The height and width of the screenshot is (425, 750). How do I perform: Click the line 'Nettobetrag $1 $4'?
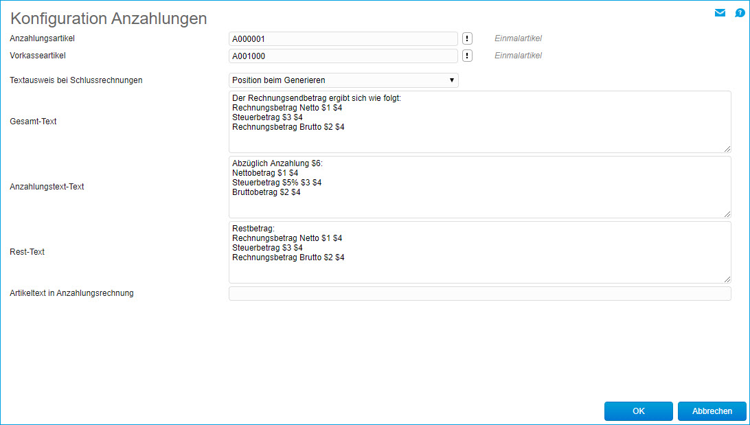(x=265, y=173)
